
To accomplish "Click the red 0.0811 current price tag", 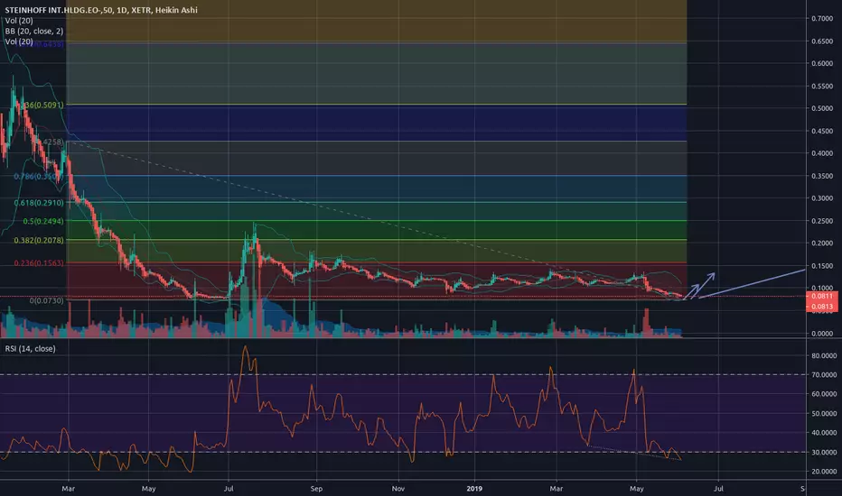I will click(x=822, y=296).
